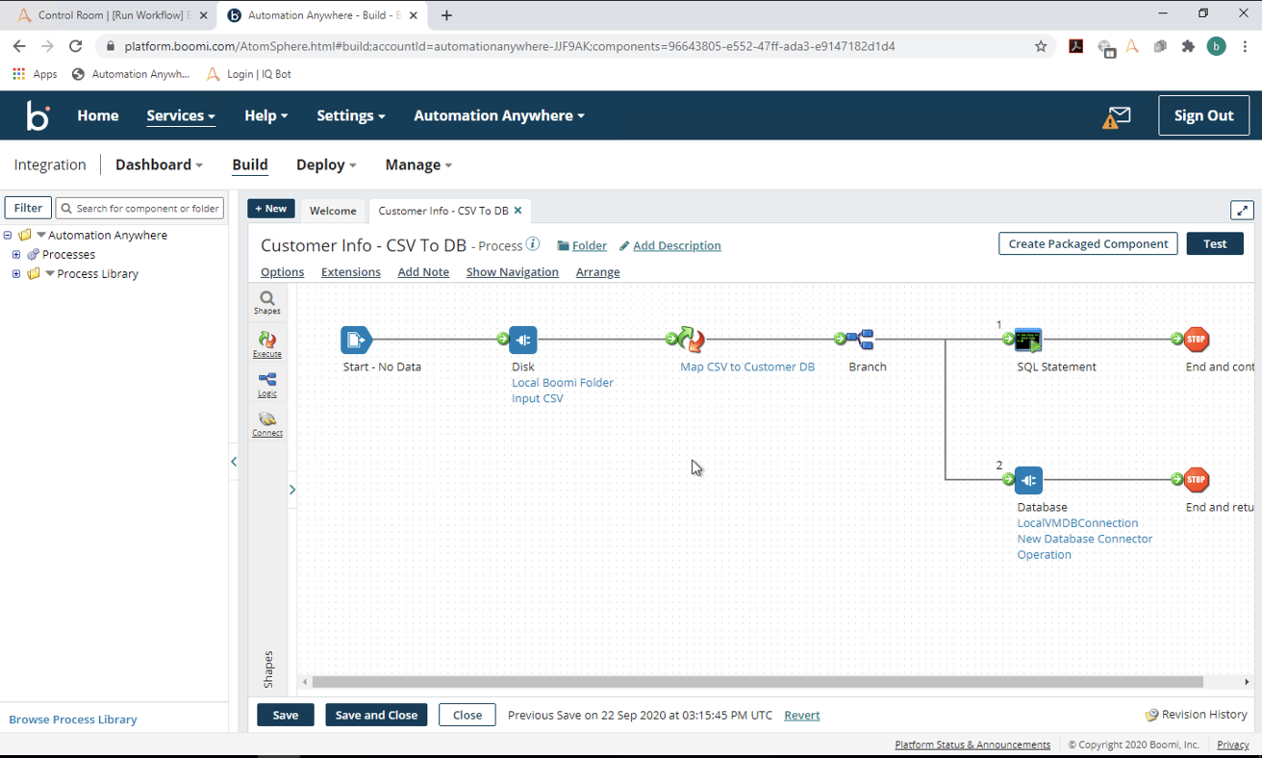
Task: Click the canvas horizontal scrollbar
Action: [758, 682]
